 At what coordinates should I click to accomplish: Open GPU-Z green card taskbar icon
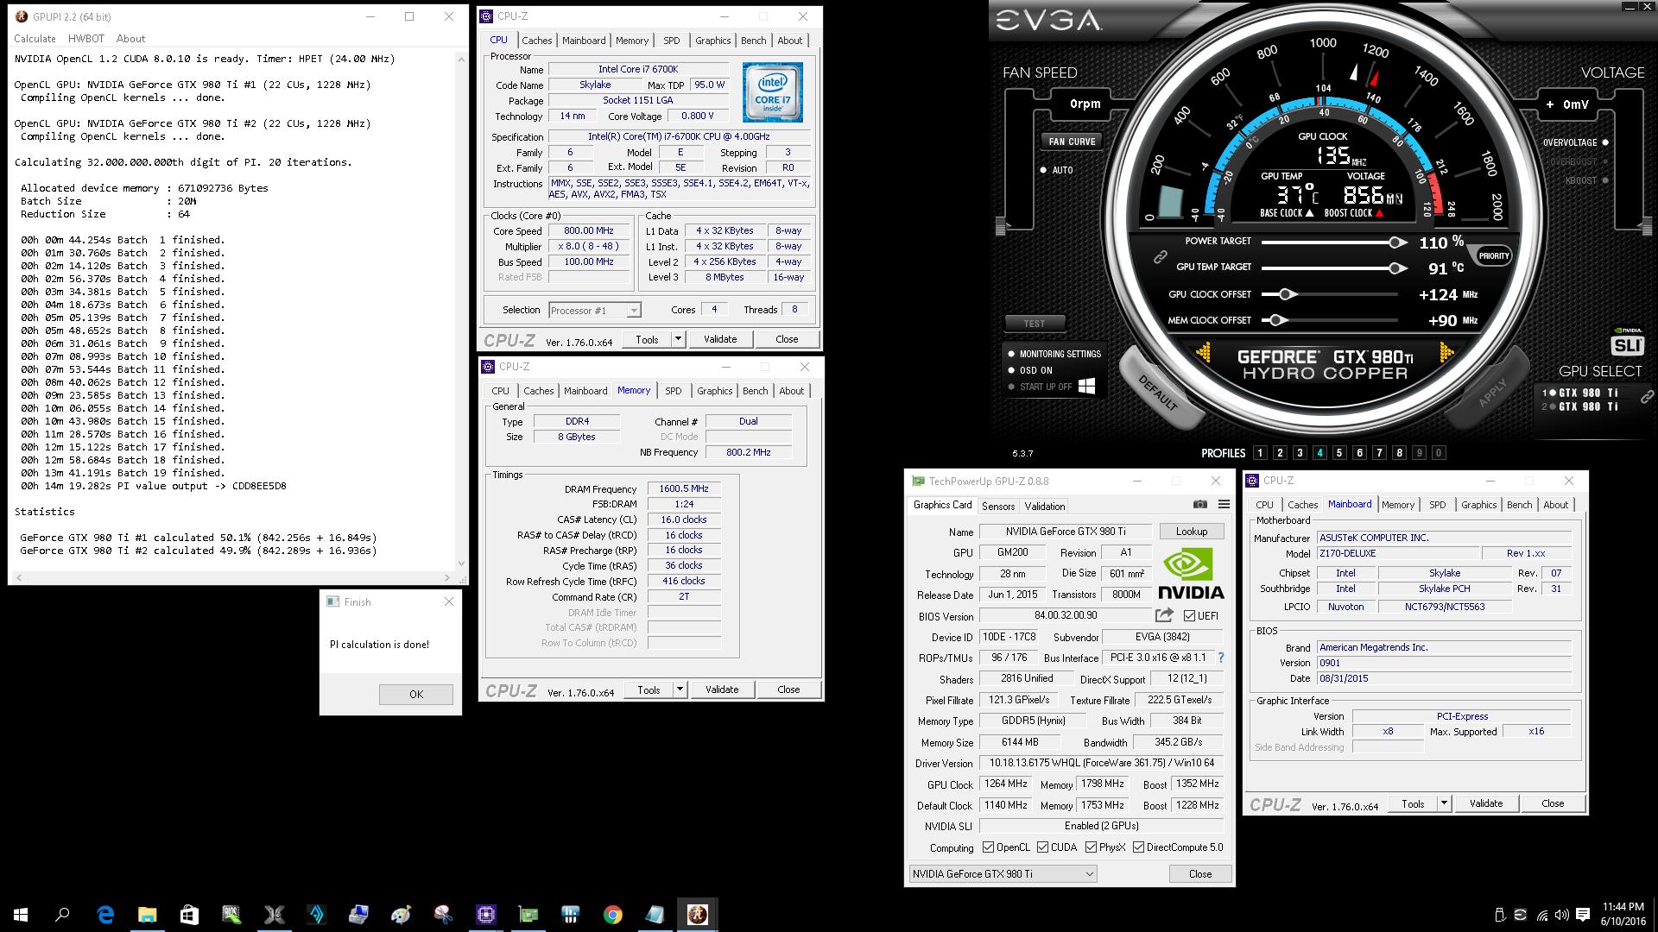tap(528, 915)
